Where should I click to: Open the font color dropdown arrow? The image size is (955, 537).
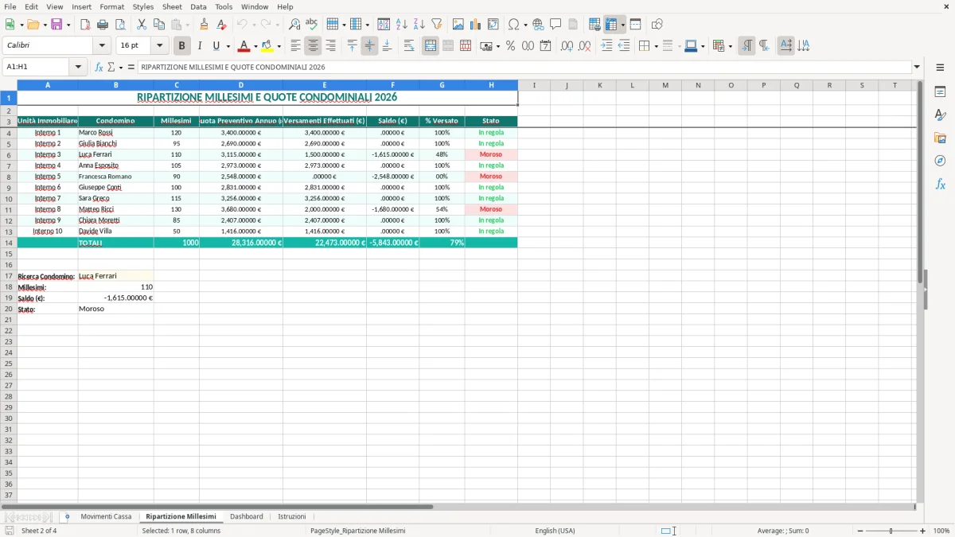click(255, 46)
